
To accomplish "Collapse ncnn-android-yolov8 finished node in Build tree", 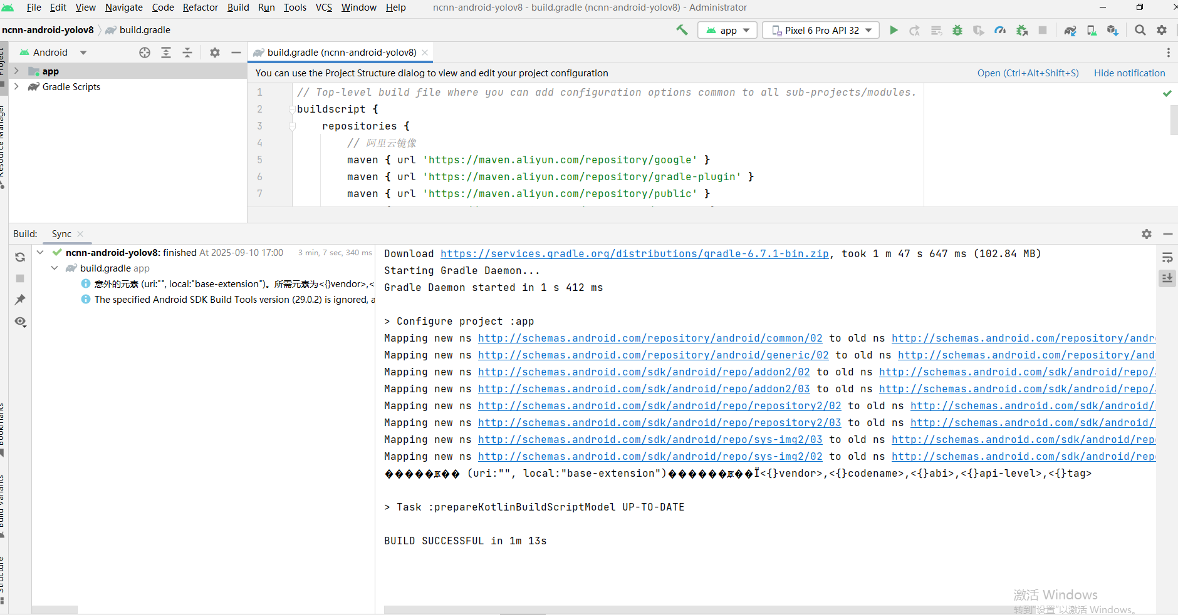I will tap(40, 252).
